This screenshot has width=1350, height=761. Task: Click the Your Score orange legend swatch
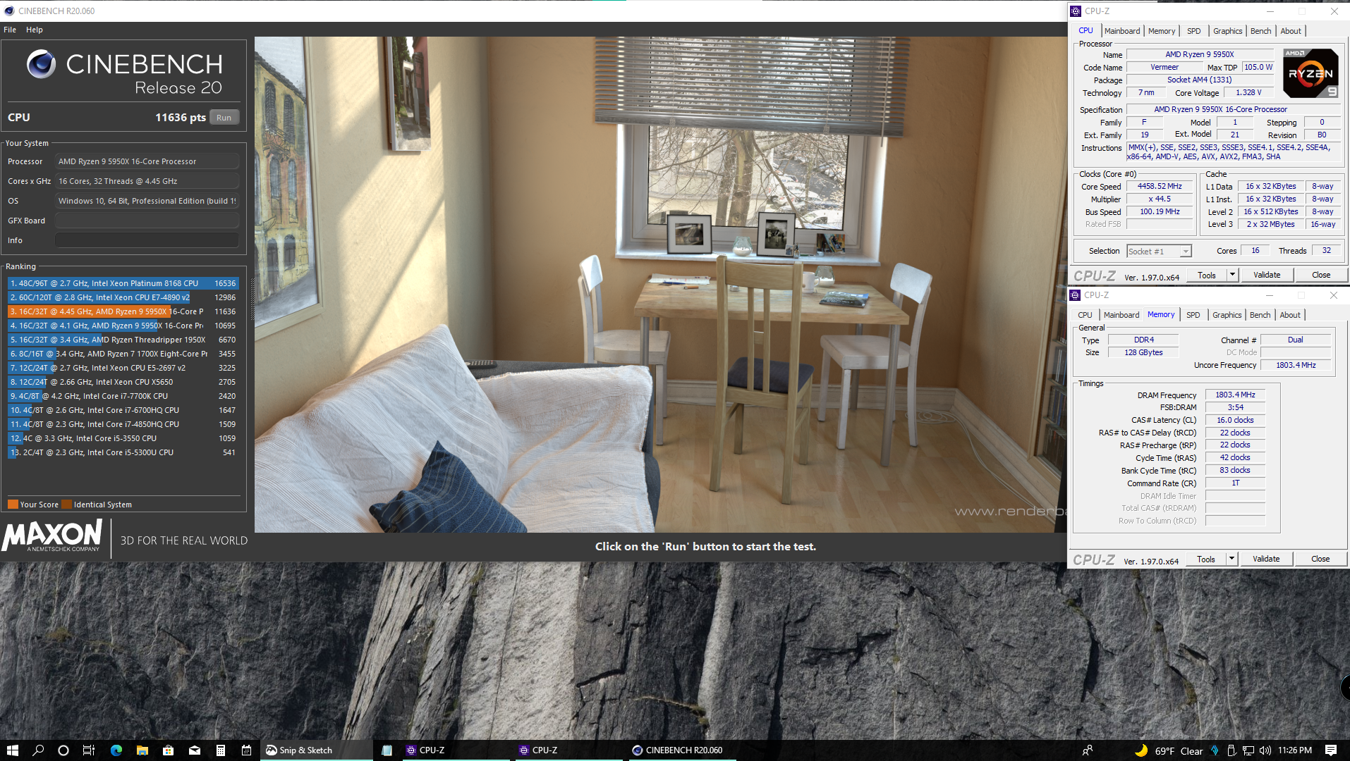13,505
